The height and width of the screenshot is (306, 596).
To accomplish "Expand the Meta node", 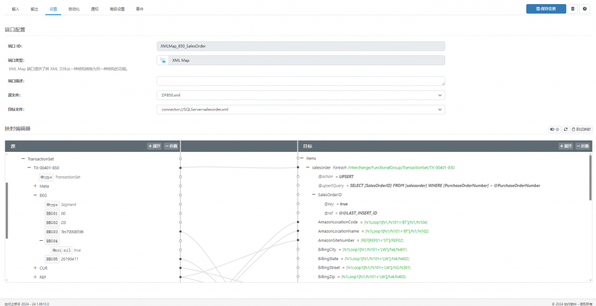I will tap(36, 186).
